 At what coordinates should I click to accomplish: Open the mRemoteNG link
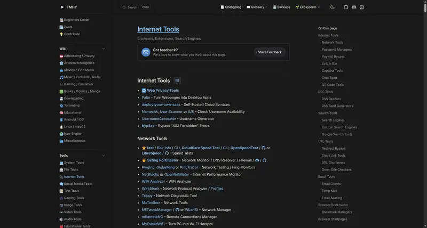(x=152, y=217)
